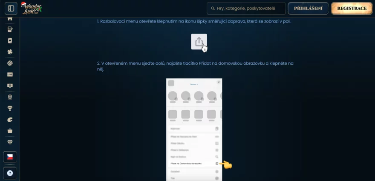Image resolution: width=375 pixels, height=181 pixels.
Task: Toggle the sidebar panel collapse button
Action: tap(11, 9)
